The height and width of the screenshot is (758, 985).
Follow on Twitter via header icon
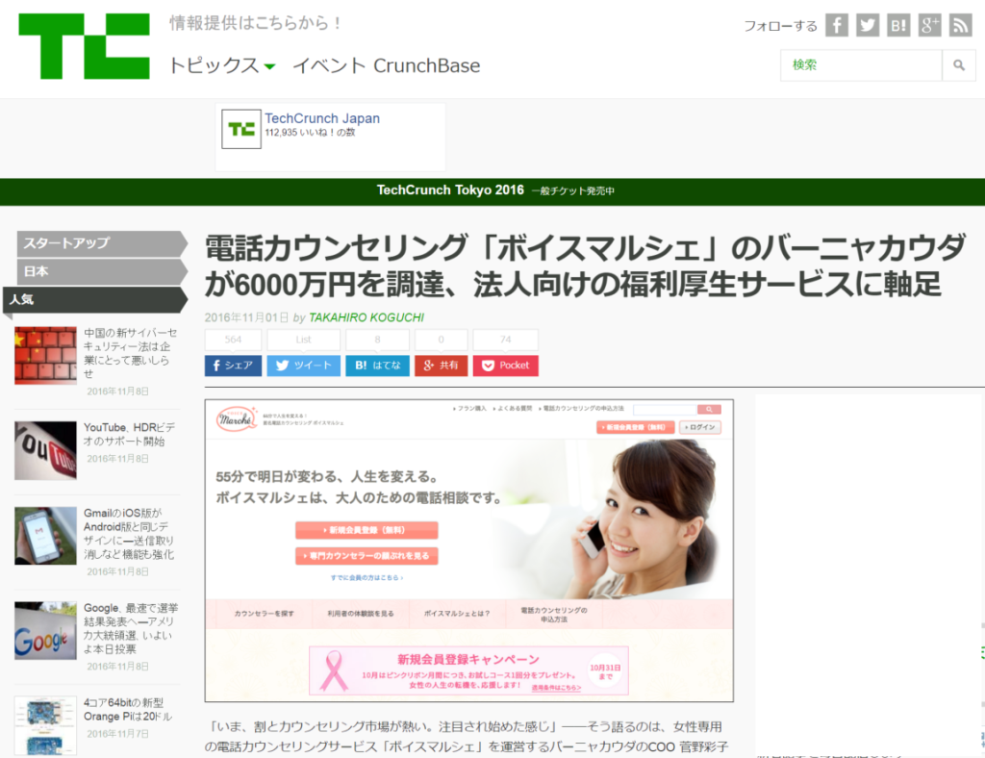[868, 25]
